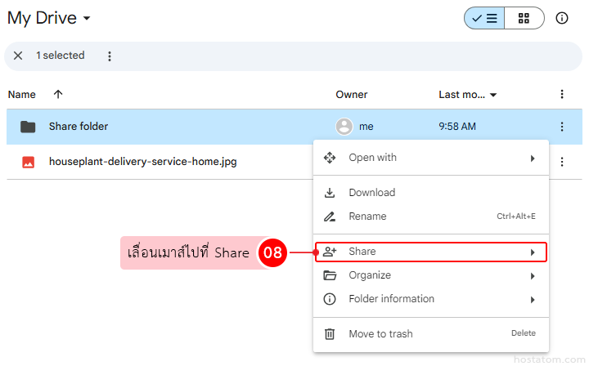589x366 pixels.
Task: Click the column header more options icon
Action: coord(562,95)
